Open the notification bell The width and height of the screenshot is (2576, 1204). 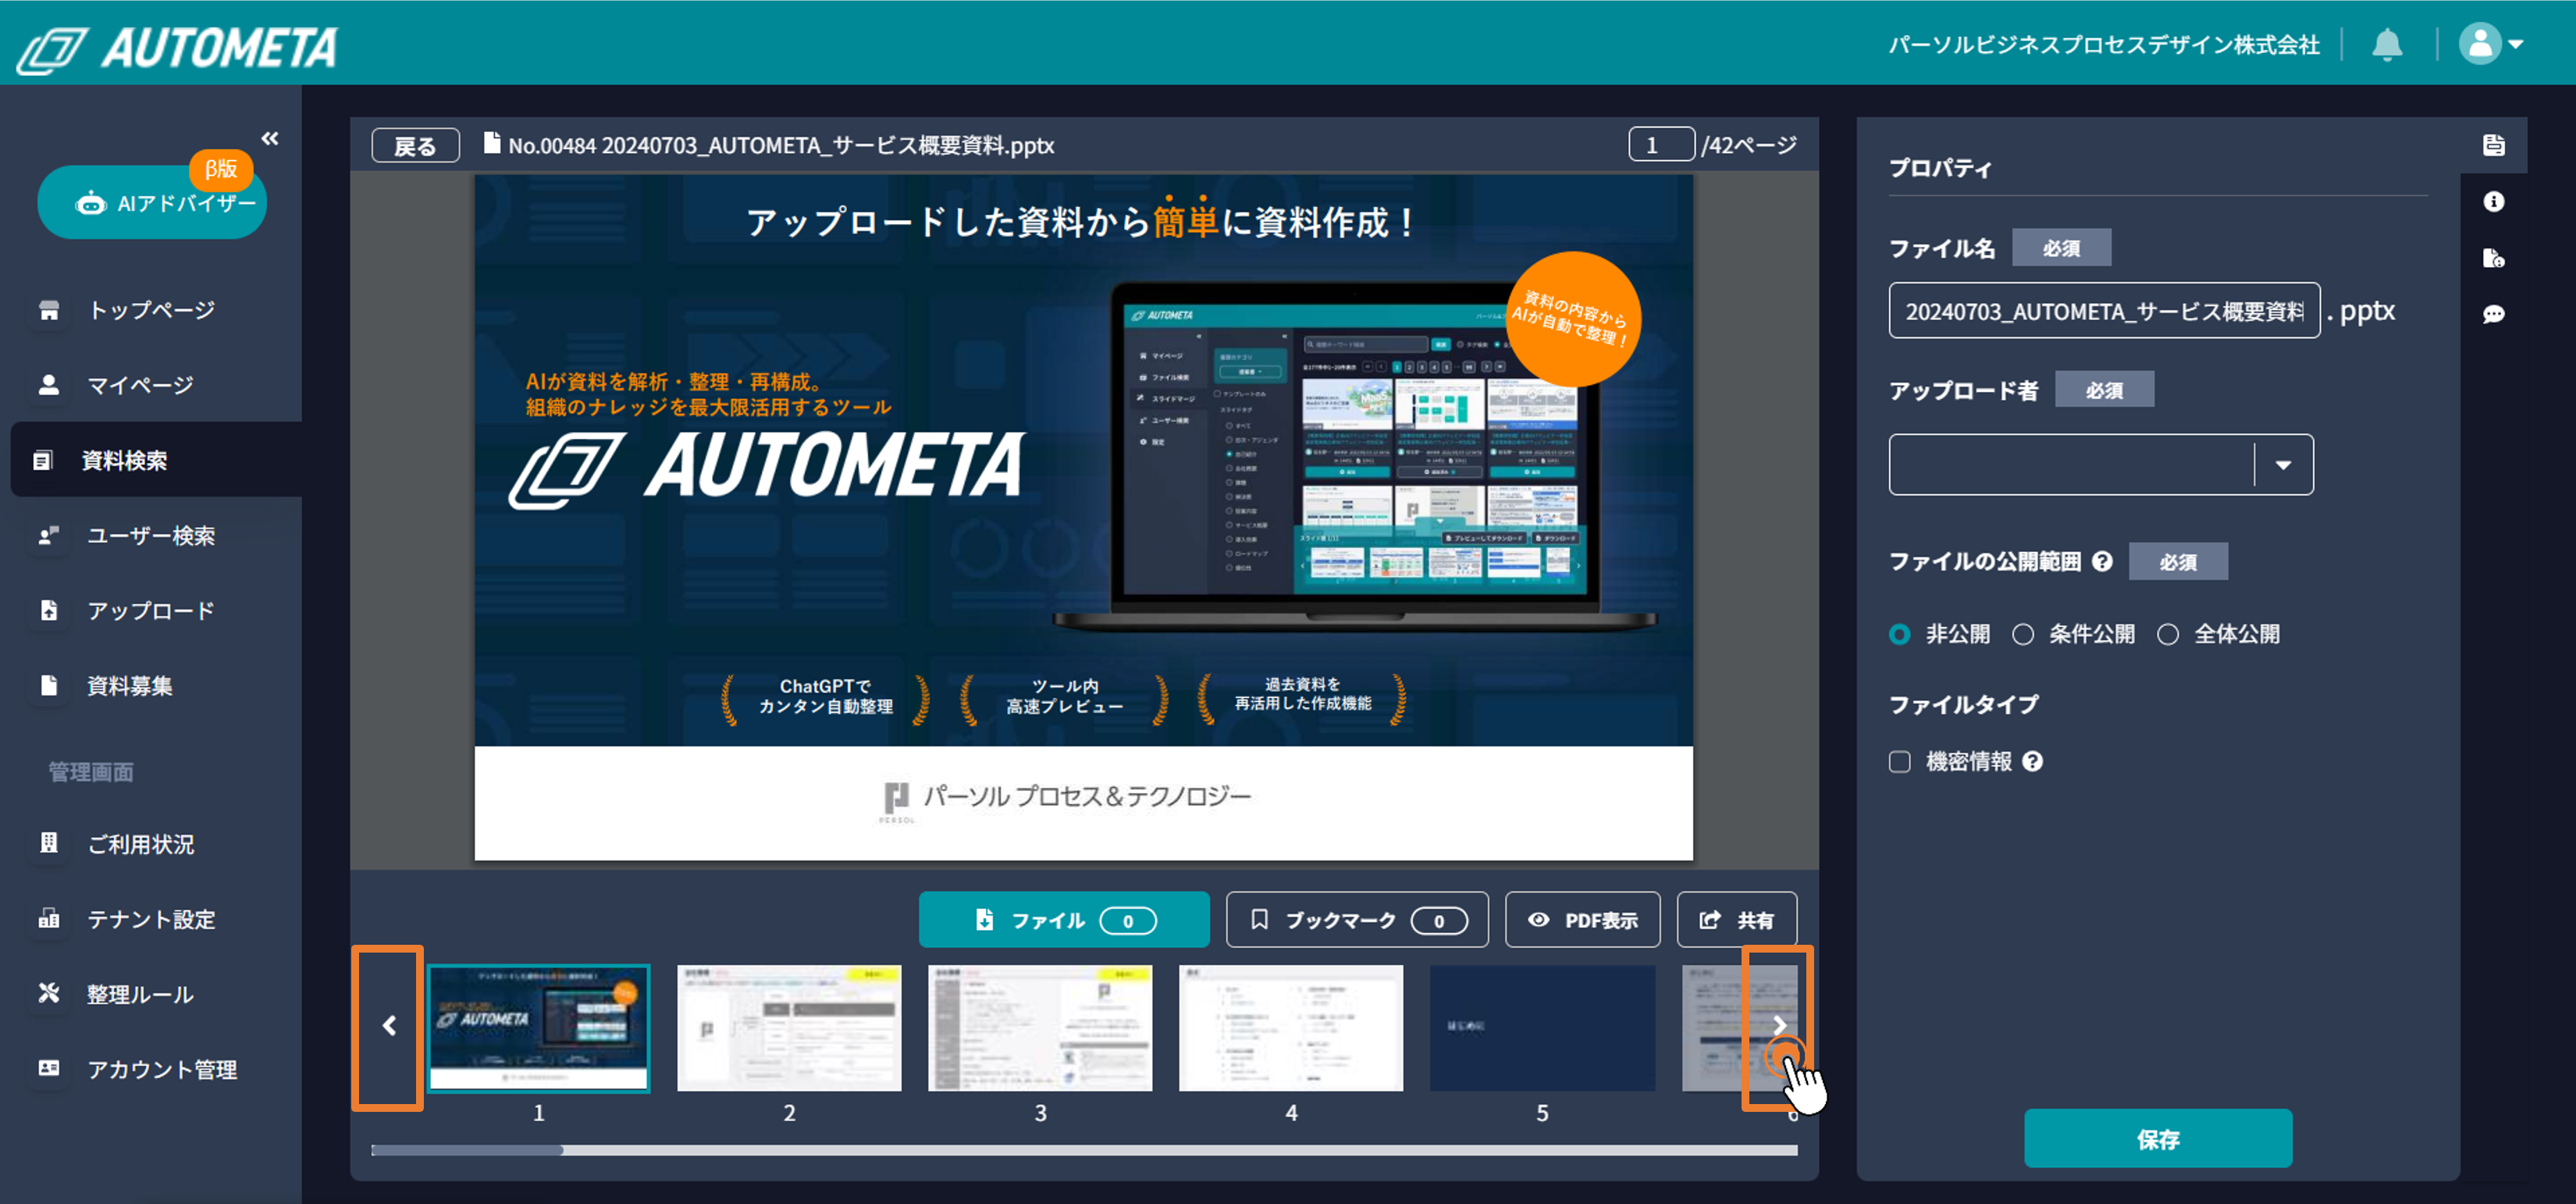pos(2387,45)
